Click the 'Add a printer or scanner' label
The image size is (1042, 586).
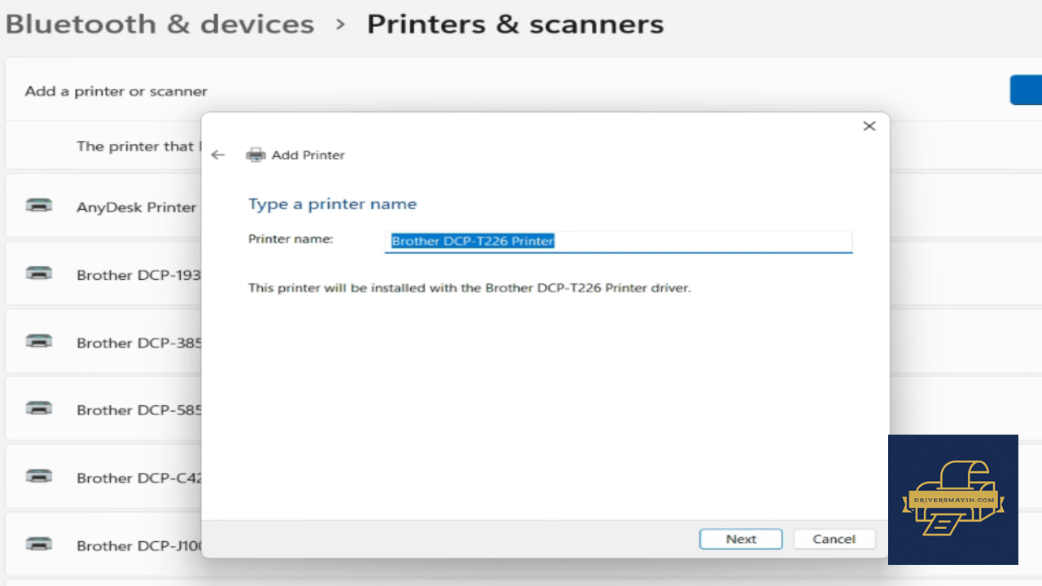[116, 91]
